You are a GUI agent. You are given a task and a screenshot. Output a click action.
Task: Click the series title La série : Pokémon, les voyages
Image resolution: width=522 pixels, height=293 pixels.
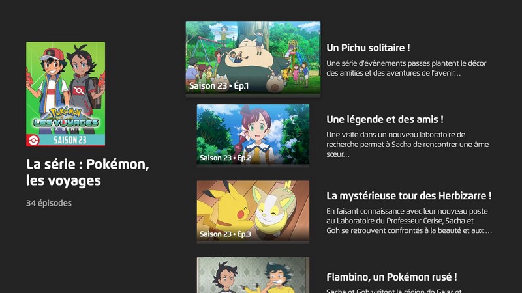click(x=87, y=173)
